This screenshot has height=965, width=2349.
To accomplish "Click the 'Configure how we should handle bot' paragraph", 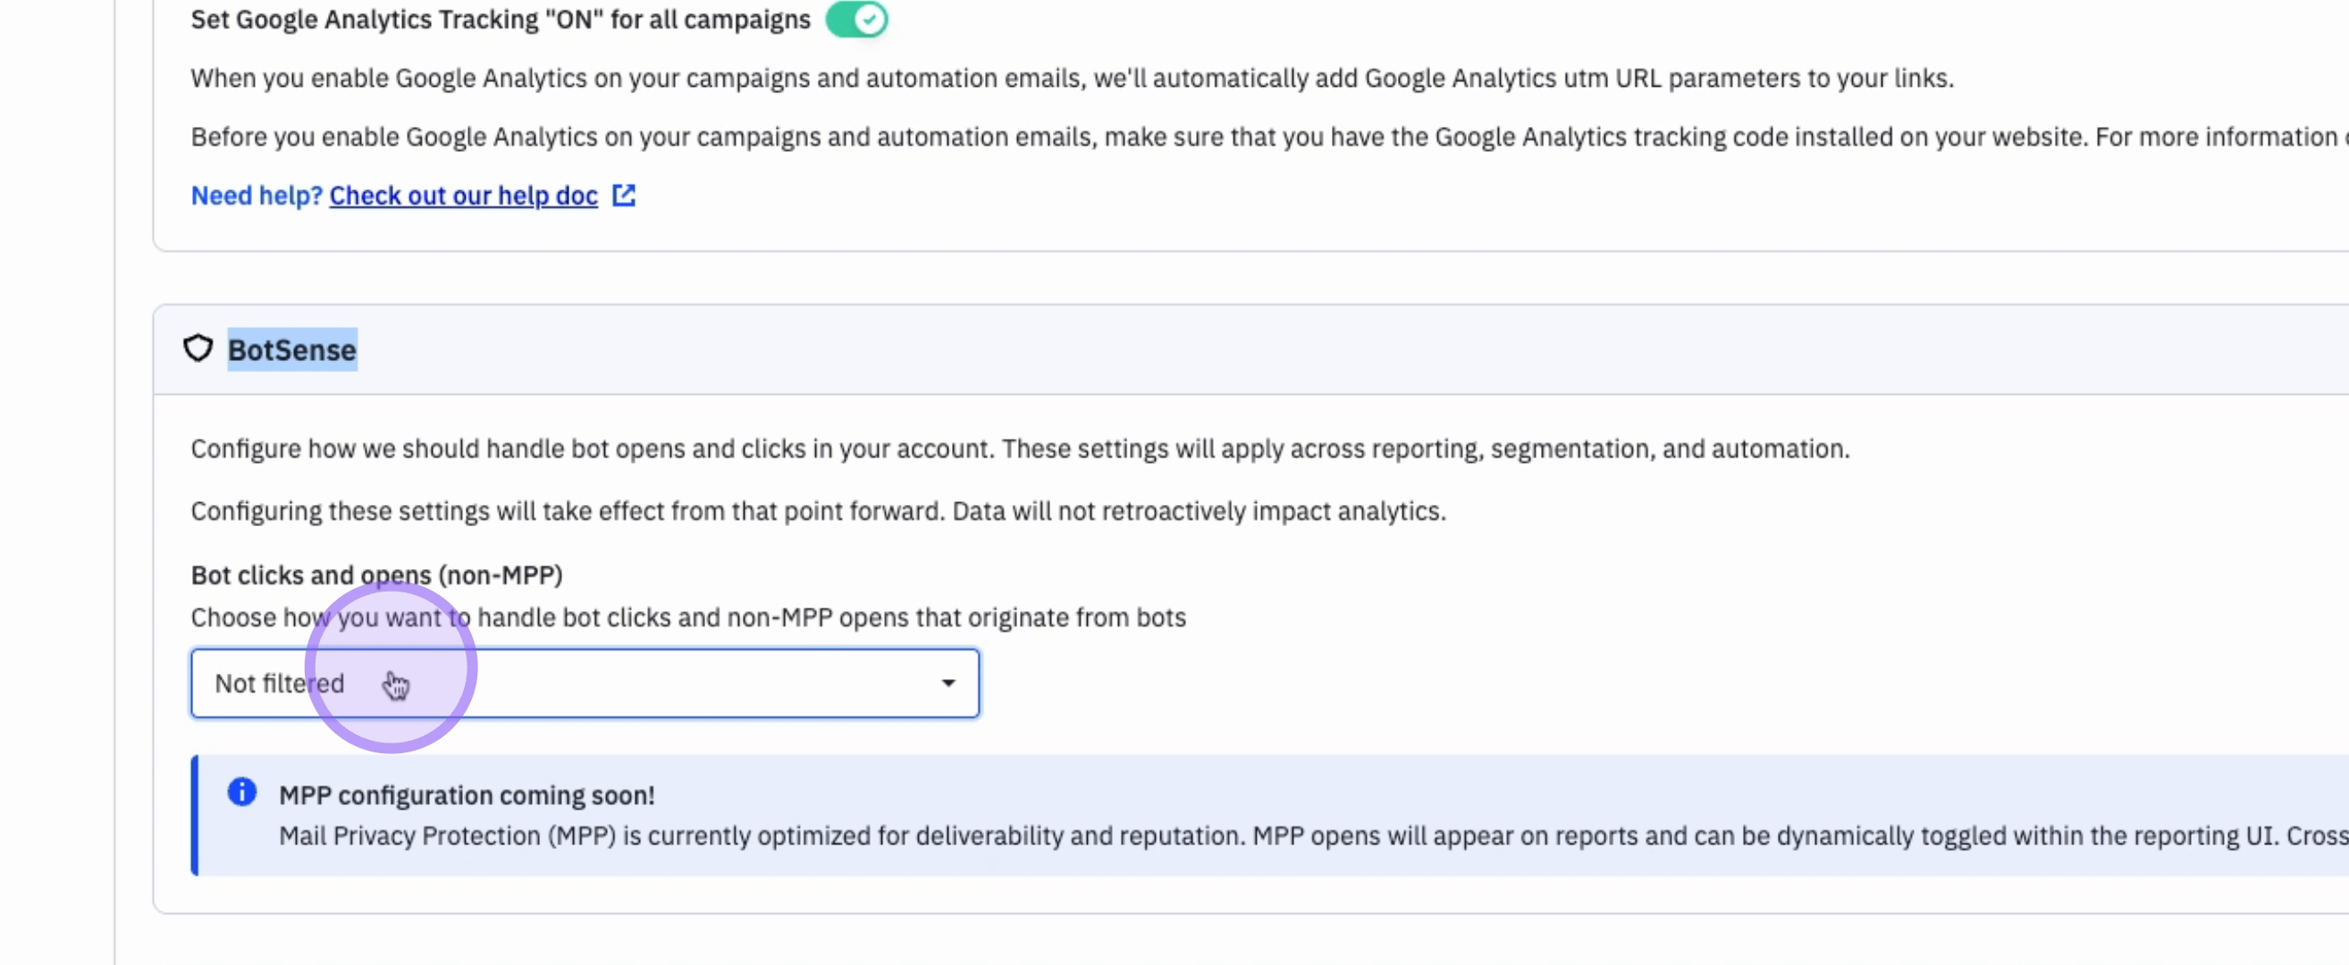I will pyautogui.click(x=1019, y=449).
